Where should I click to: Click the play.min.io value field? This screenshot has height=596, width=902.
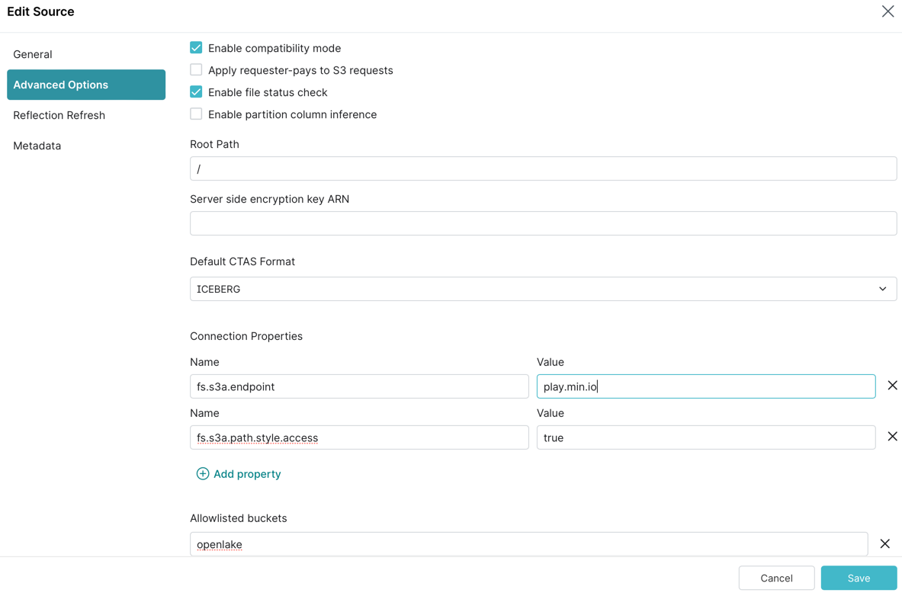tap(705, 386)
